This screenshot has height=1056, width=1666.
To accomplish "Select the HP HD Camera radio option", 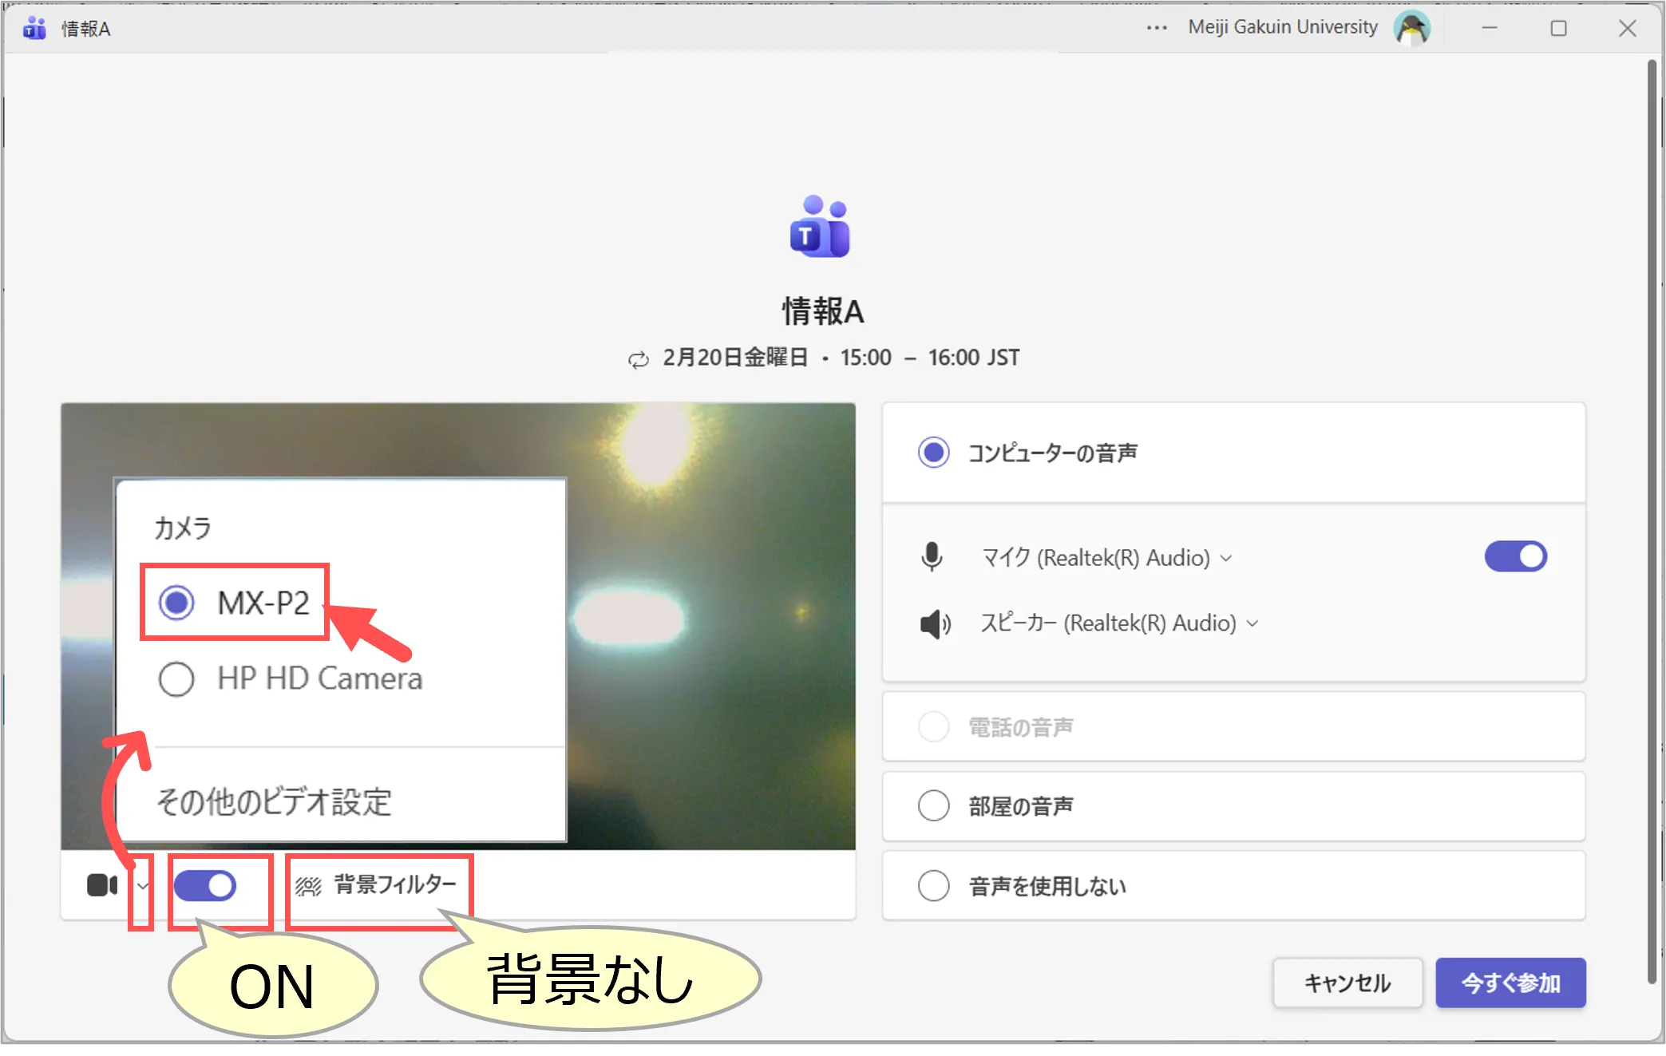I will pyautogui.click(x=176, y=679).
